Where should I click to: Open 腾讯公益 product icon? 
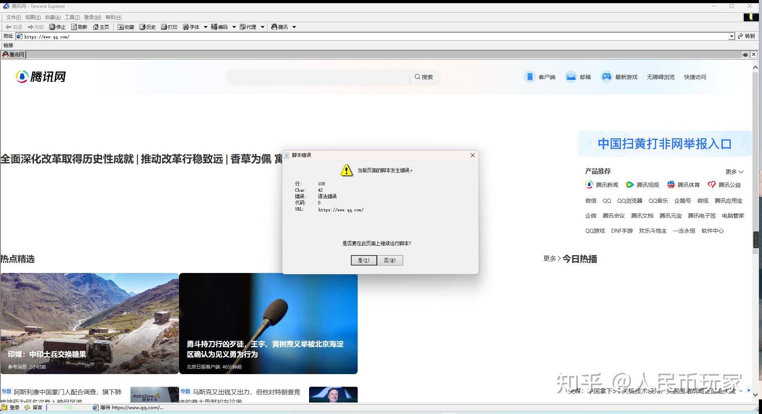pos(724,184)
